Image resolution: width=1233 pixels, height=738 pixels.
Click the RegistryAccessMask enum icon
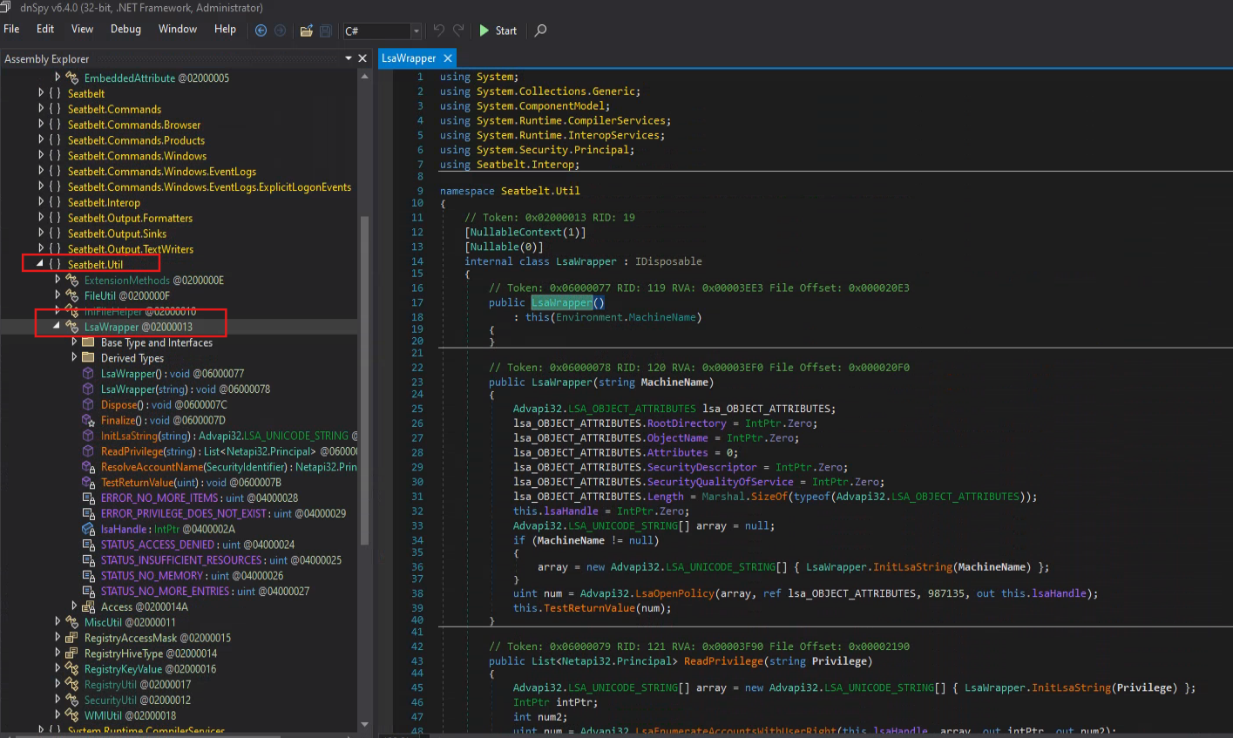tap(72, 638)
